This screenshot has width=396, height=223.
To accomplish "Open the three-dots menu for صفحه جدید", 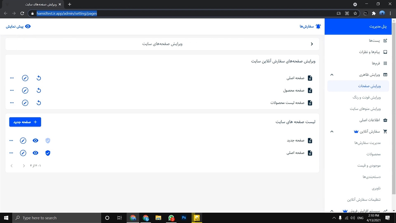I will [11, 141].
